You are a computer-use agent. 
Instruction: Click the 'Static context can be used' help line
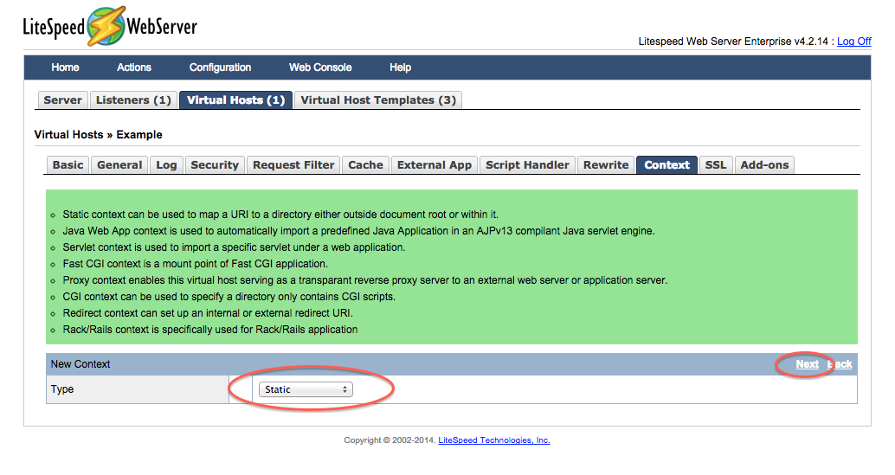pyautogui.click(x=280, y=215)
